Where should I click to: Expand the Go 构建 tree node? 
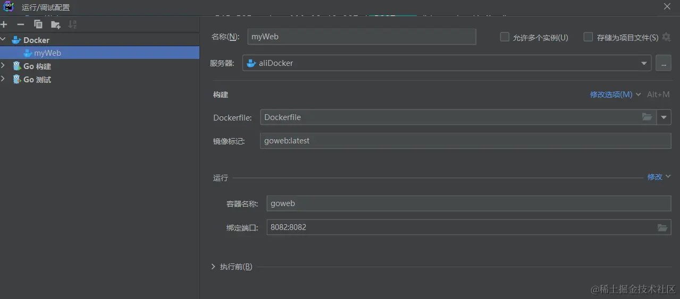(4, 66)
